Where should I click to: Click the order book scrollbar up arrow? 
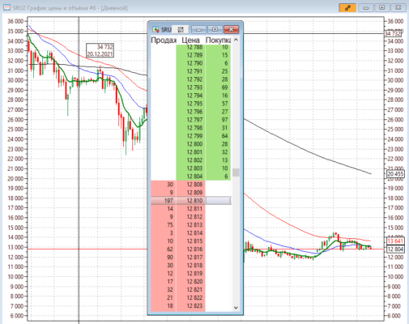pos(236,40)
